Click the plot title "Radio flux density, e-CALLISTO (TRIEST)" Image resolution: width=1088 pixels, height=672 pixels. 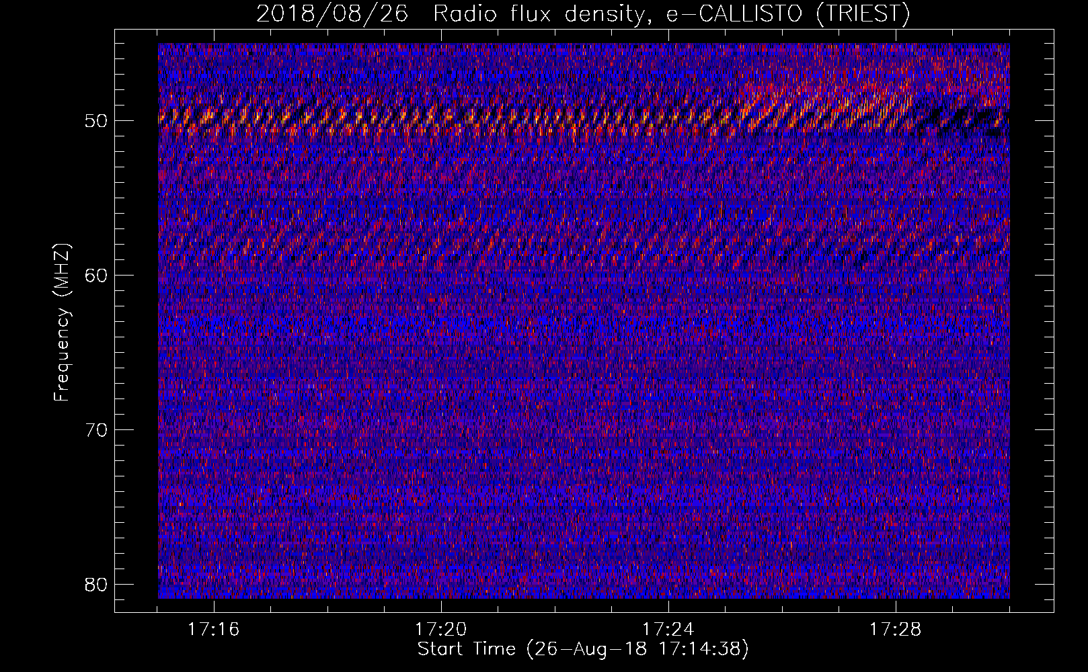point(672,14)
